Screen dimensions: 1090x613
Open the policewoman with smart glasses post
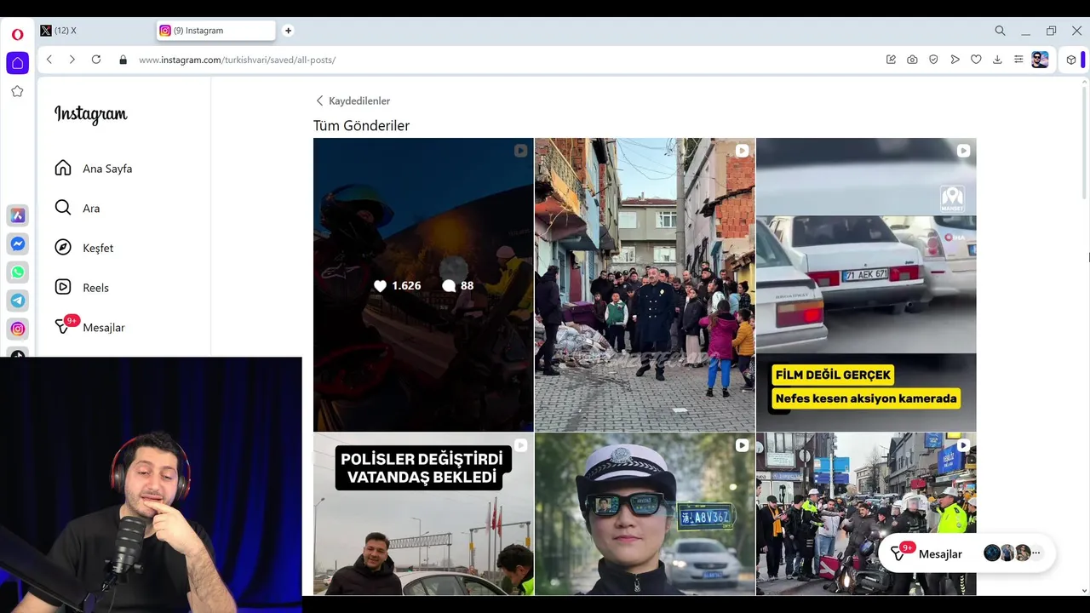tap(645, 513)
